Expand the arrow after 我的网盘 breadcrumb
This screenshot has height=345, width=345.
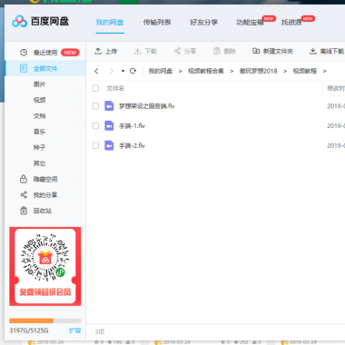[x=181, y=71]
